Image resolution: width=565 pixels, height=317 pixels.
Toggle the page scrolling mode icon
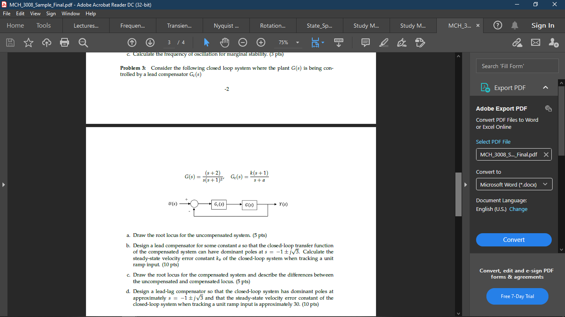coord(338,43)
